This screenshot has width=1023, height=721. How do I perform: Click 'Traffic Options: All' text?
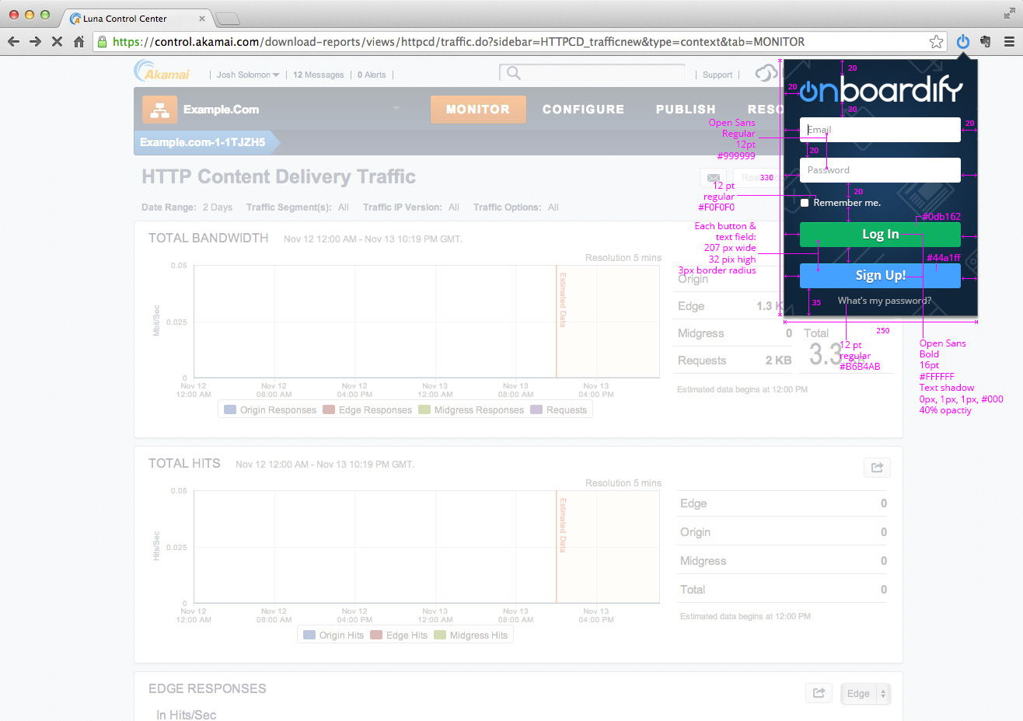pos(516,207)
